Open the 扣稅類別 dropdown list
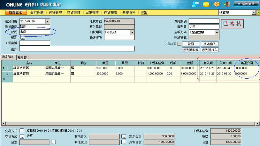Viewport: 260px width, 146px height. pyautogui.click(x=132, y=32)
